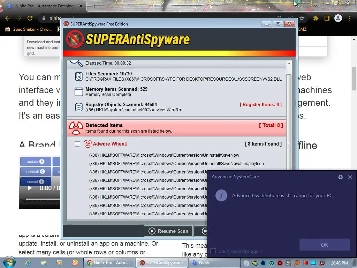
Task: Open Windows Explorer from taskbar
Action: (44, 263)
